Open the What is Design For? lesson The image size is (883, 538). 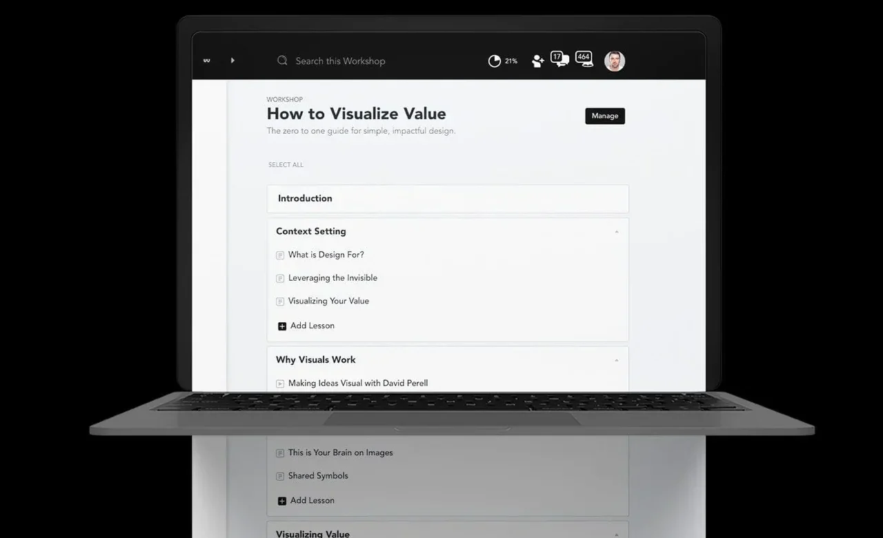click(326, 255)
